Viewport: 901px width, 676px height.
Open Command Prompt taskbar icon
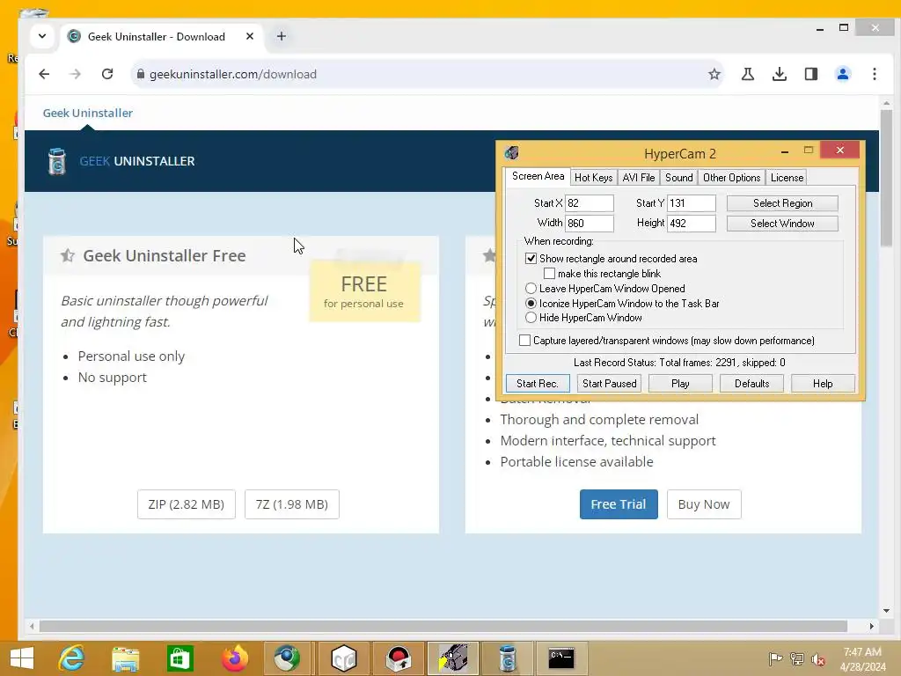tap(560, 658)
